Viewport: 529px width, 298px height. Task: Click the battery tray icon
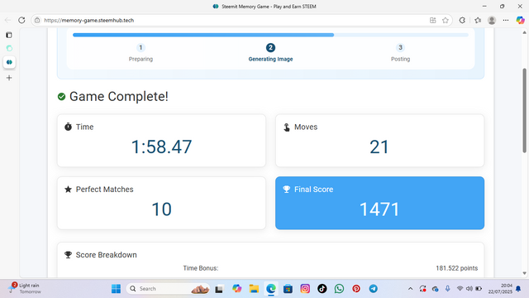pos(479,289)
